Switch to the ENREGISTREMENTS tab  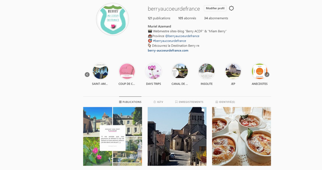tap(189, 102)
